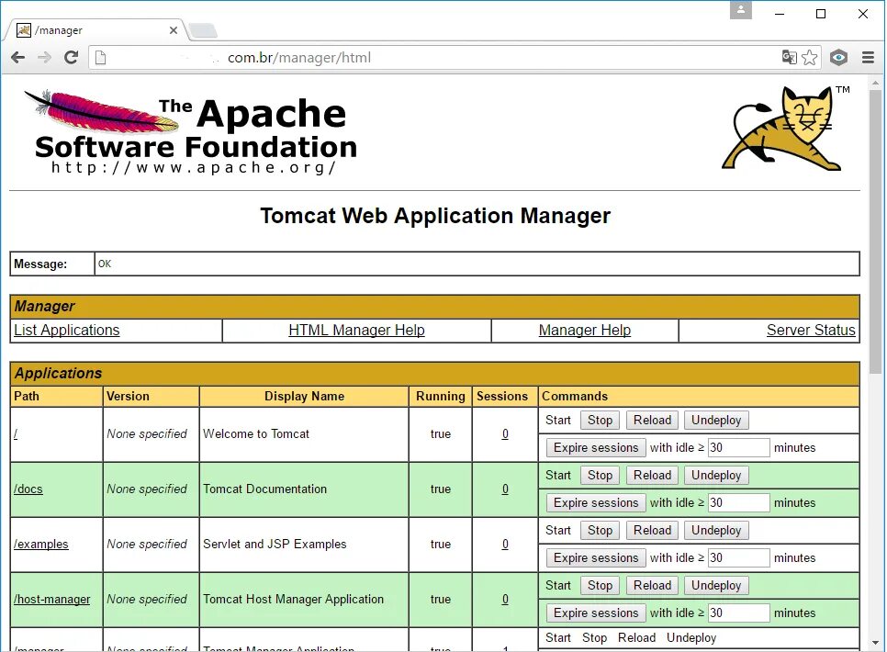Reload the Welcome to Tomcat application
Screen dimensions: 887x652
click(652, 420)
